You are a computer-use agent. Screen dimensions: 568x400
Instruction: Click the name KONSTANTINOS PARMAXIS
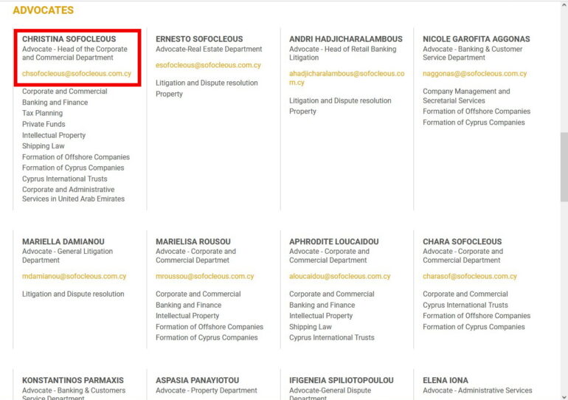pos(73,380)
